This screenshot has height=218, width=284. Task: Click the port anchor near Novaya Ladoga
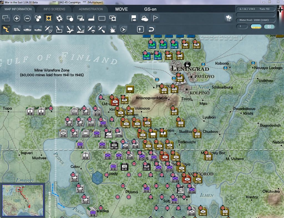[x=253, y=63]
